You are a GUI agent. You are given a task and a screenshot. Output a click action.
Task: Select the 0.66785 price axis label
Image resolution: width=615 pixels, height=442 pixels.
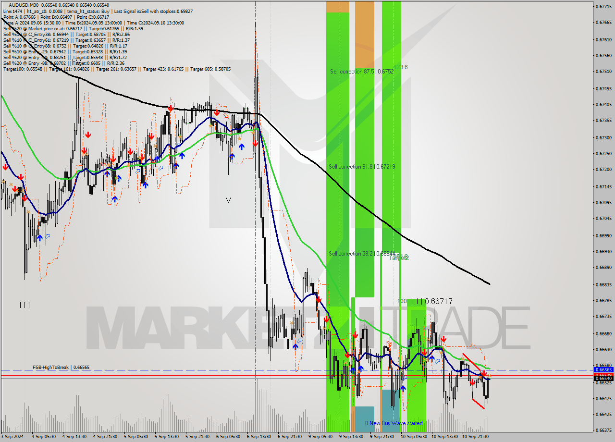click(603, 301)
